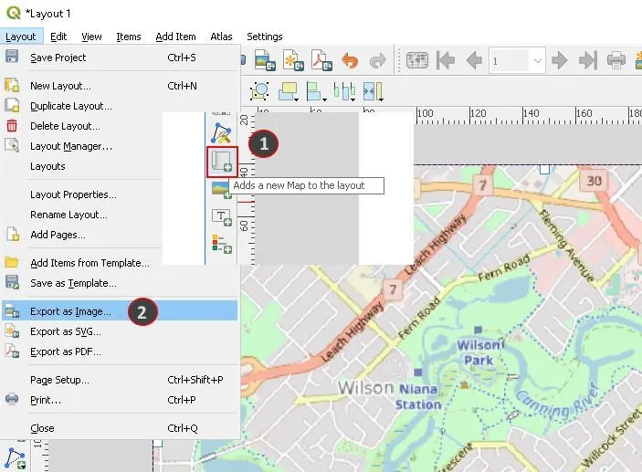The height and width of the screenshot is (472, 642).
Task: Choose New Layout… menu entry
Action: [120, 86]
